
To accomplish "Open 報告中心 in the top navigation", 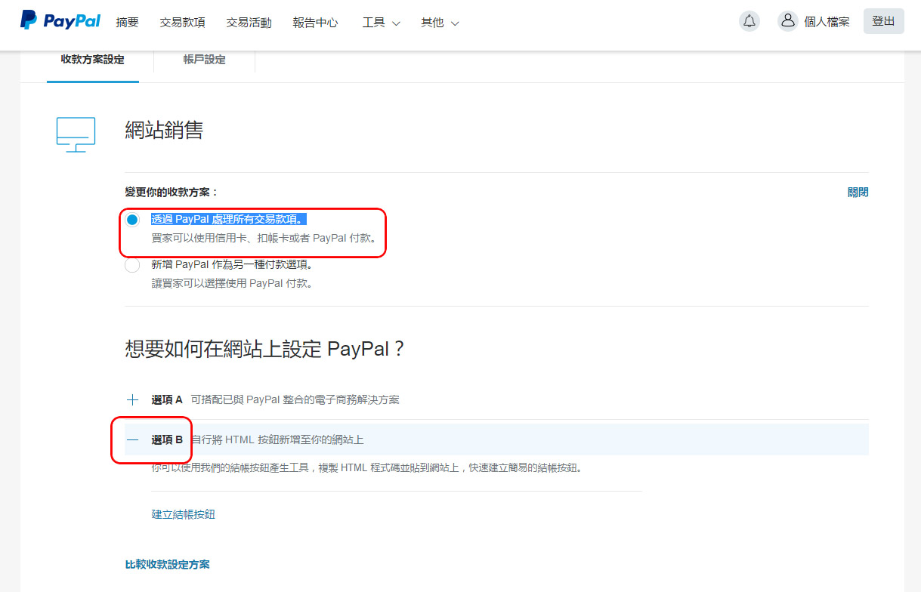I will (315, 23).
